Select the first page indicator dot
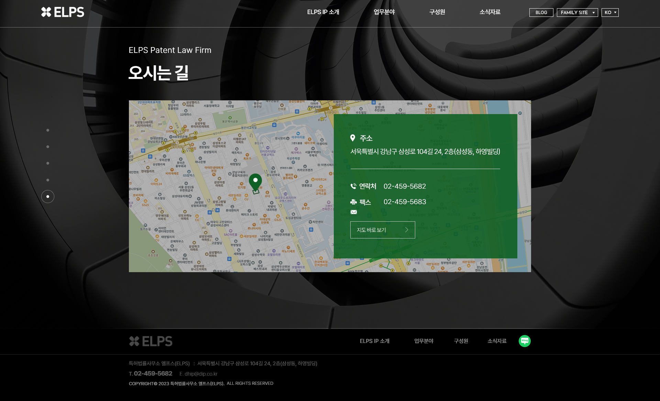660x401 pixels. pos(48,130)
